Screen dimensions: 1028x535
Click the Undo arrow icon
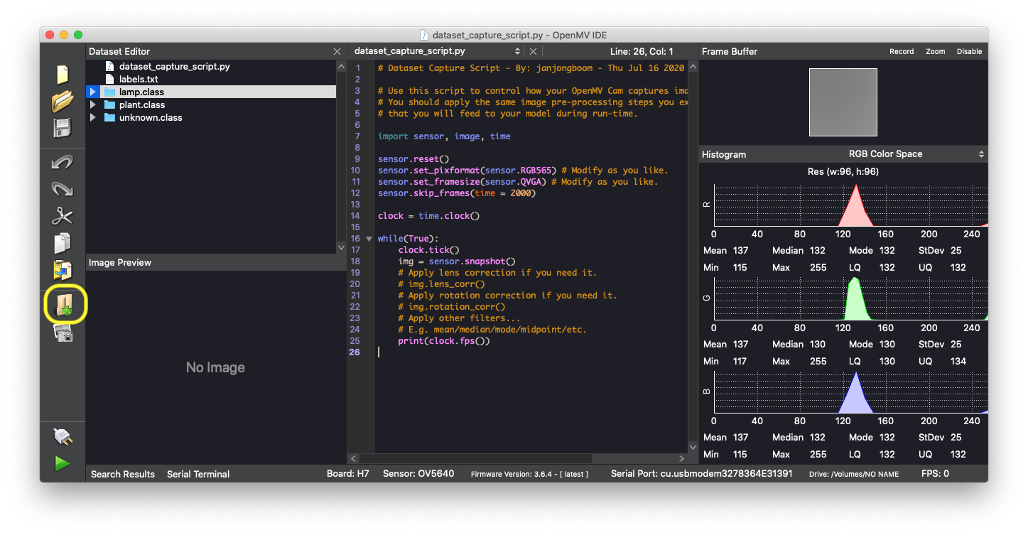[63, 163]
